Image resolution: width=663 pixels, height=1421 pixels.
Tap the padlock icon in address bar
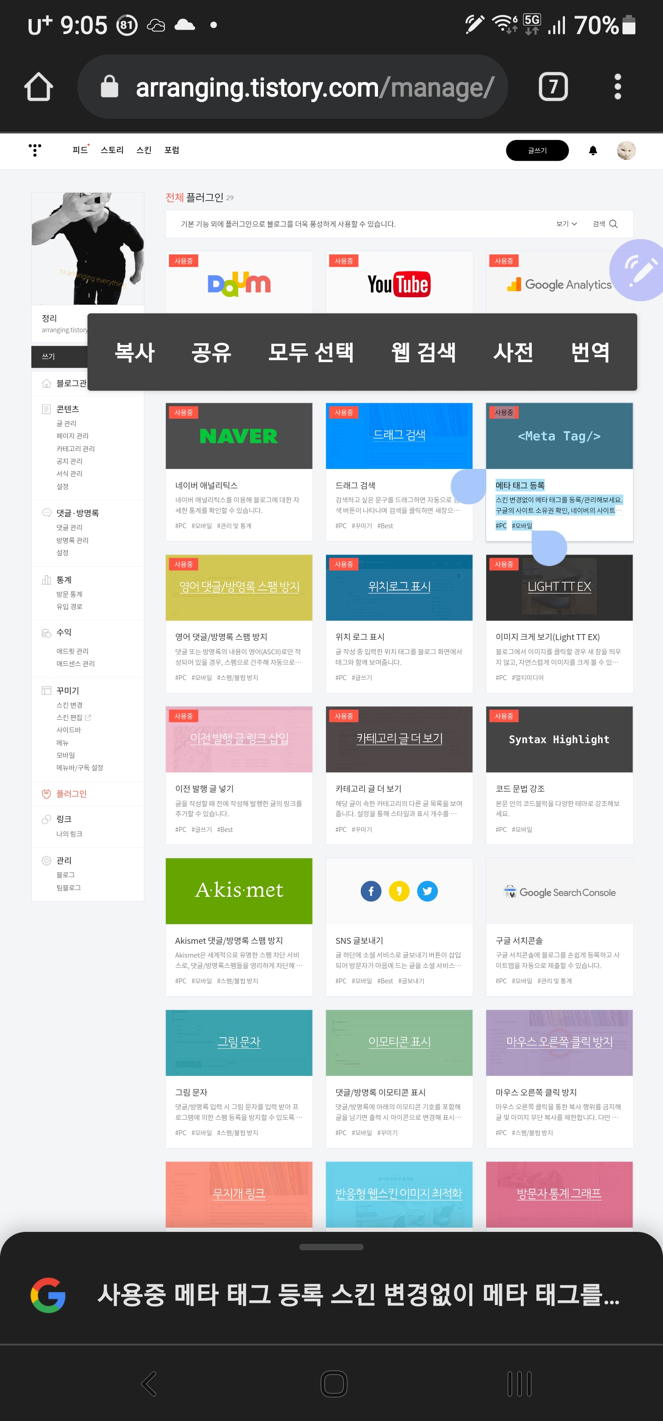click(109, 86)
